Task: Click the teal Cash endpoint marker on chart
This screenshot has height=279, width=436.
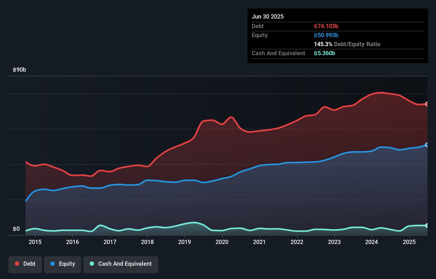Action: 427,225
